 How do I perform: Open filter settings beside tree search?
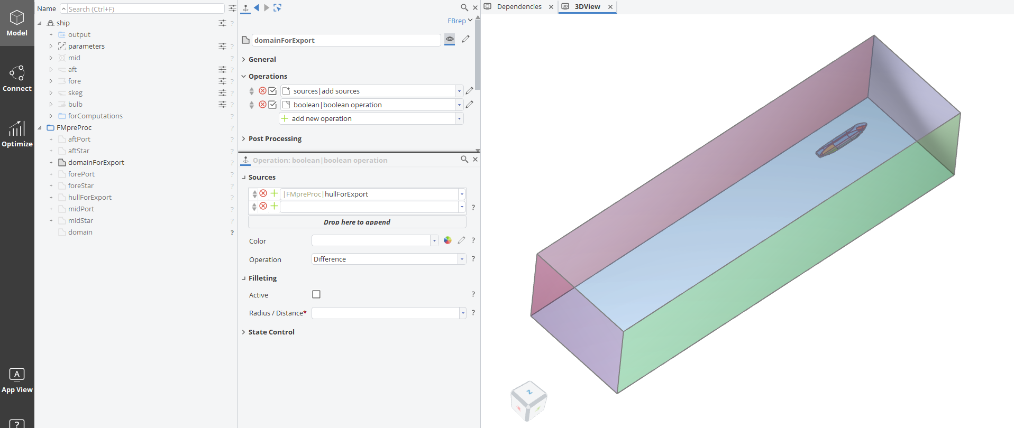point(232,8)
